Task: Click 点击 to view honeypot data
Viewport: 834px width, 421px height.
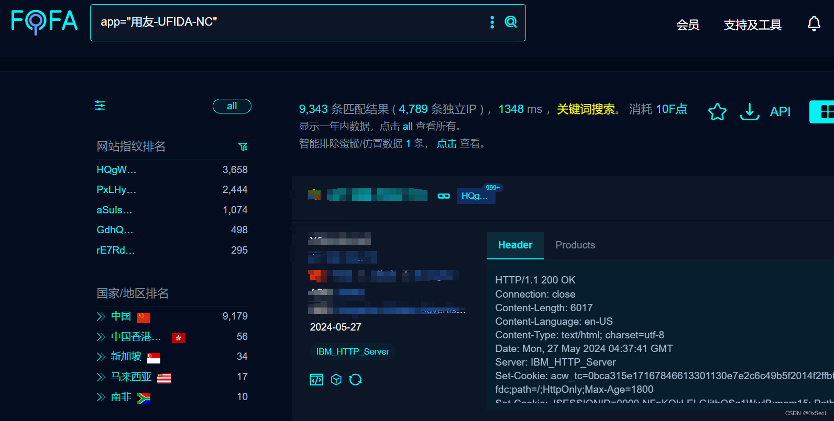Action: click(447, 144)
